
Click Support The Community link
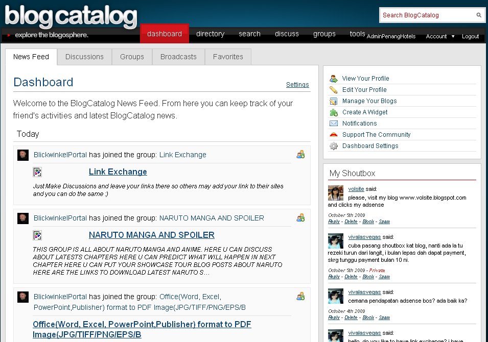(x=376, y=134)
